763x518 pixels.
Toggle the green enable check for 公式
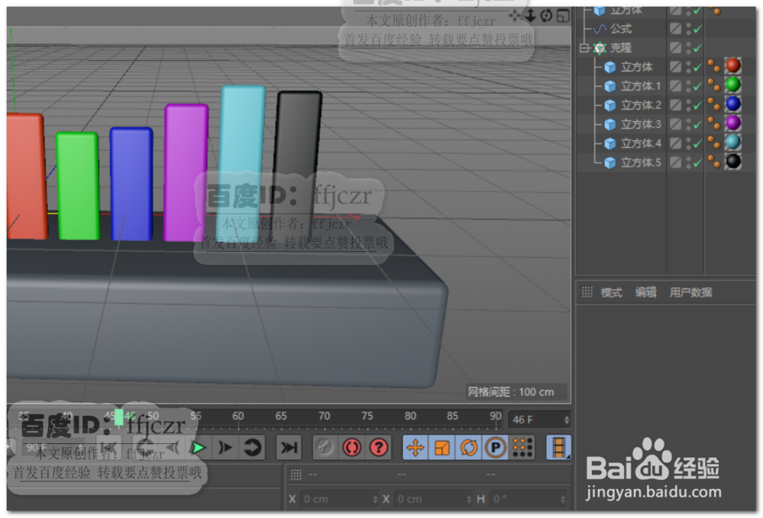pos(697,30)
